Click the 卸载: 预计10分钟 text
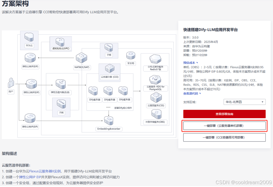This screenshot has height=187, width=273. pos(195,55)
